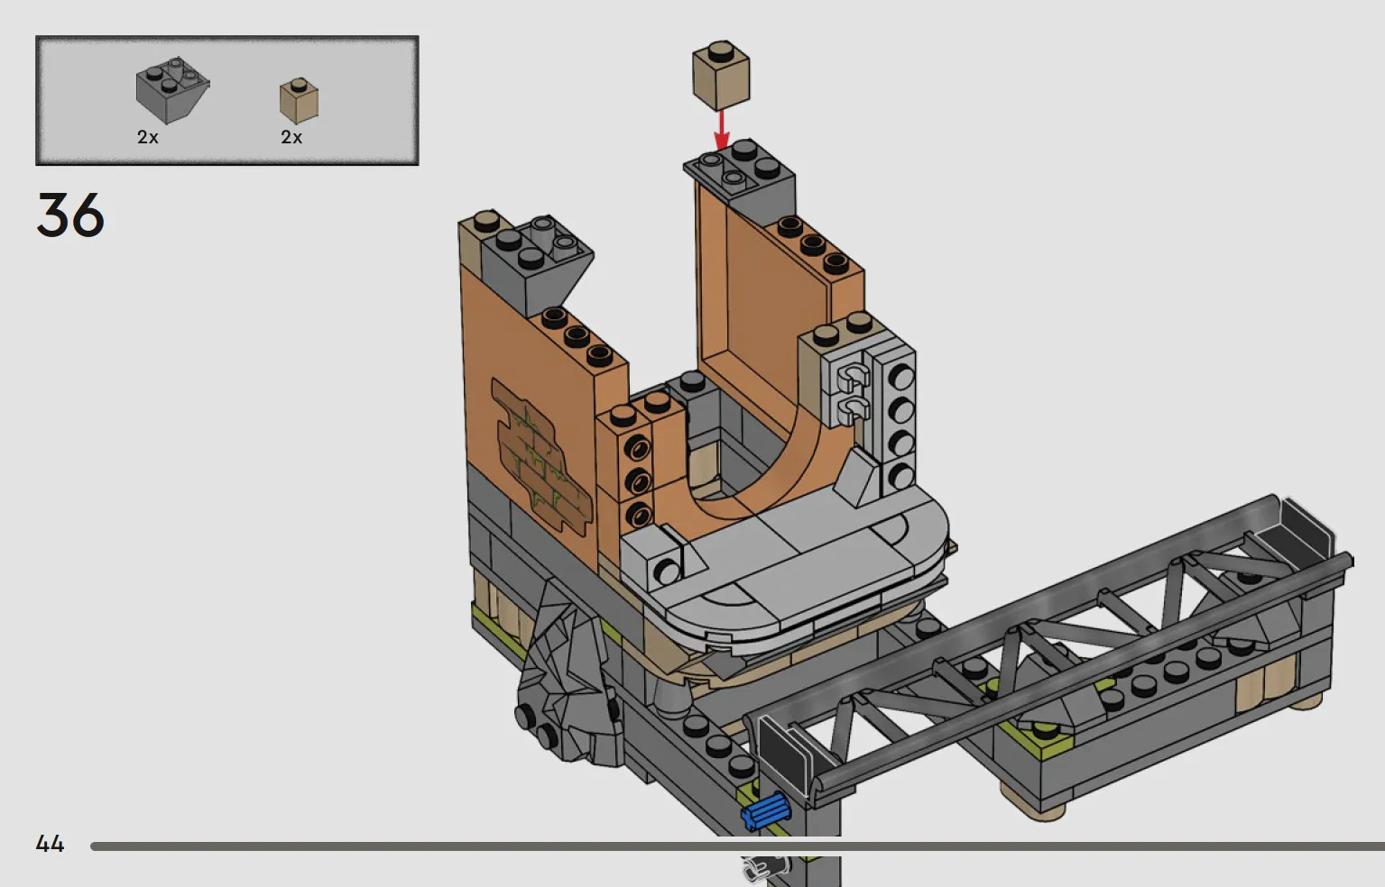Click the floating tan brick above the model
Image resolution: width=1385 pixels, height=887 pixels.
(x=721, y=75)
